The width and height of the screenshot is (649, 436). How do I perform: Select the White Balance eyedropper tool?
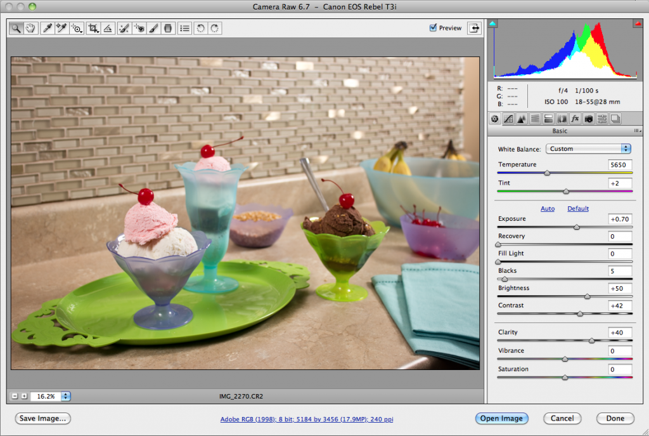click(x=48, y=28)
